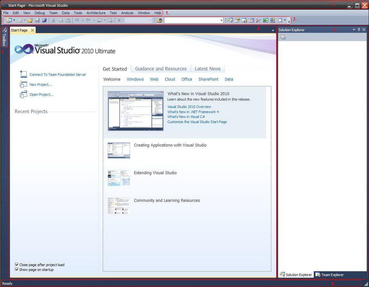Click the Undo arrow icon
Viewport: 369px width, 287px height.
[x=77, y=21]
